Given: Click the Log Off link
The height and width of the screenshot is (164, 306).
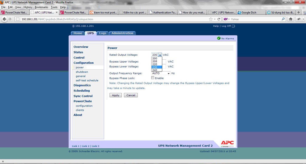Looking at the screenshot, I should pos(226,26).
